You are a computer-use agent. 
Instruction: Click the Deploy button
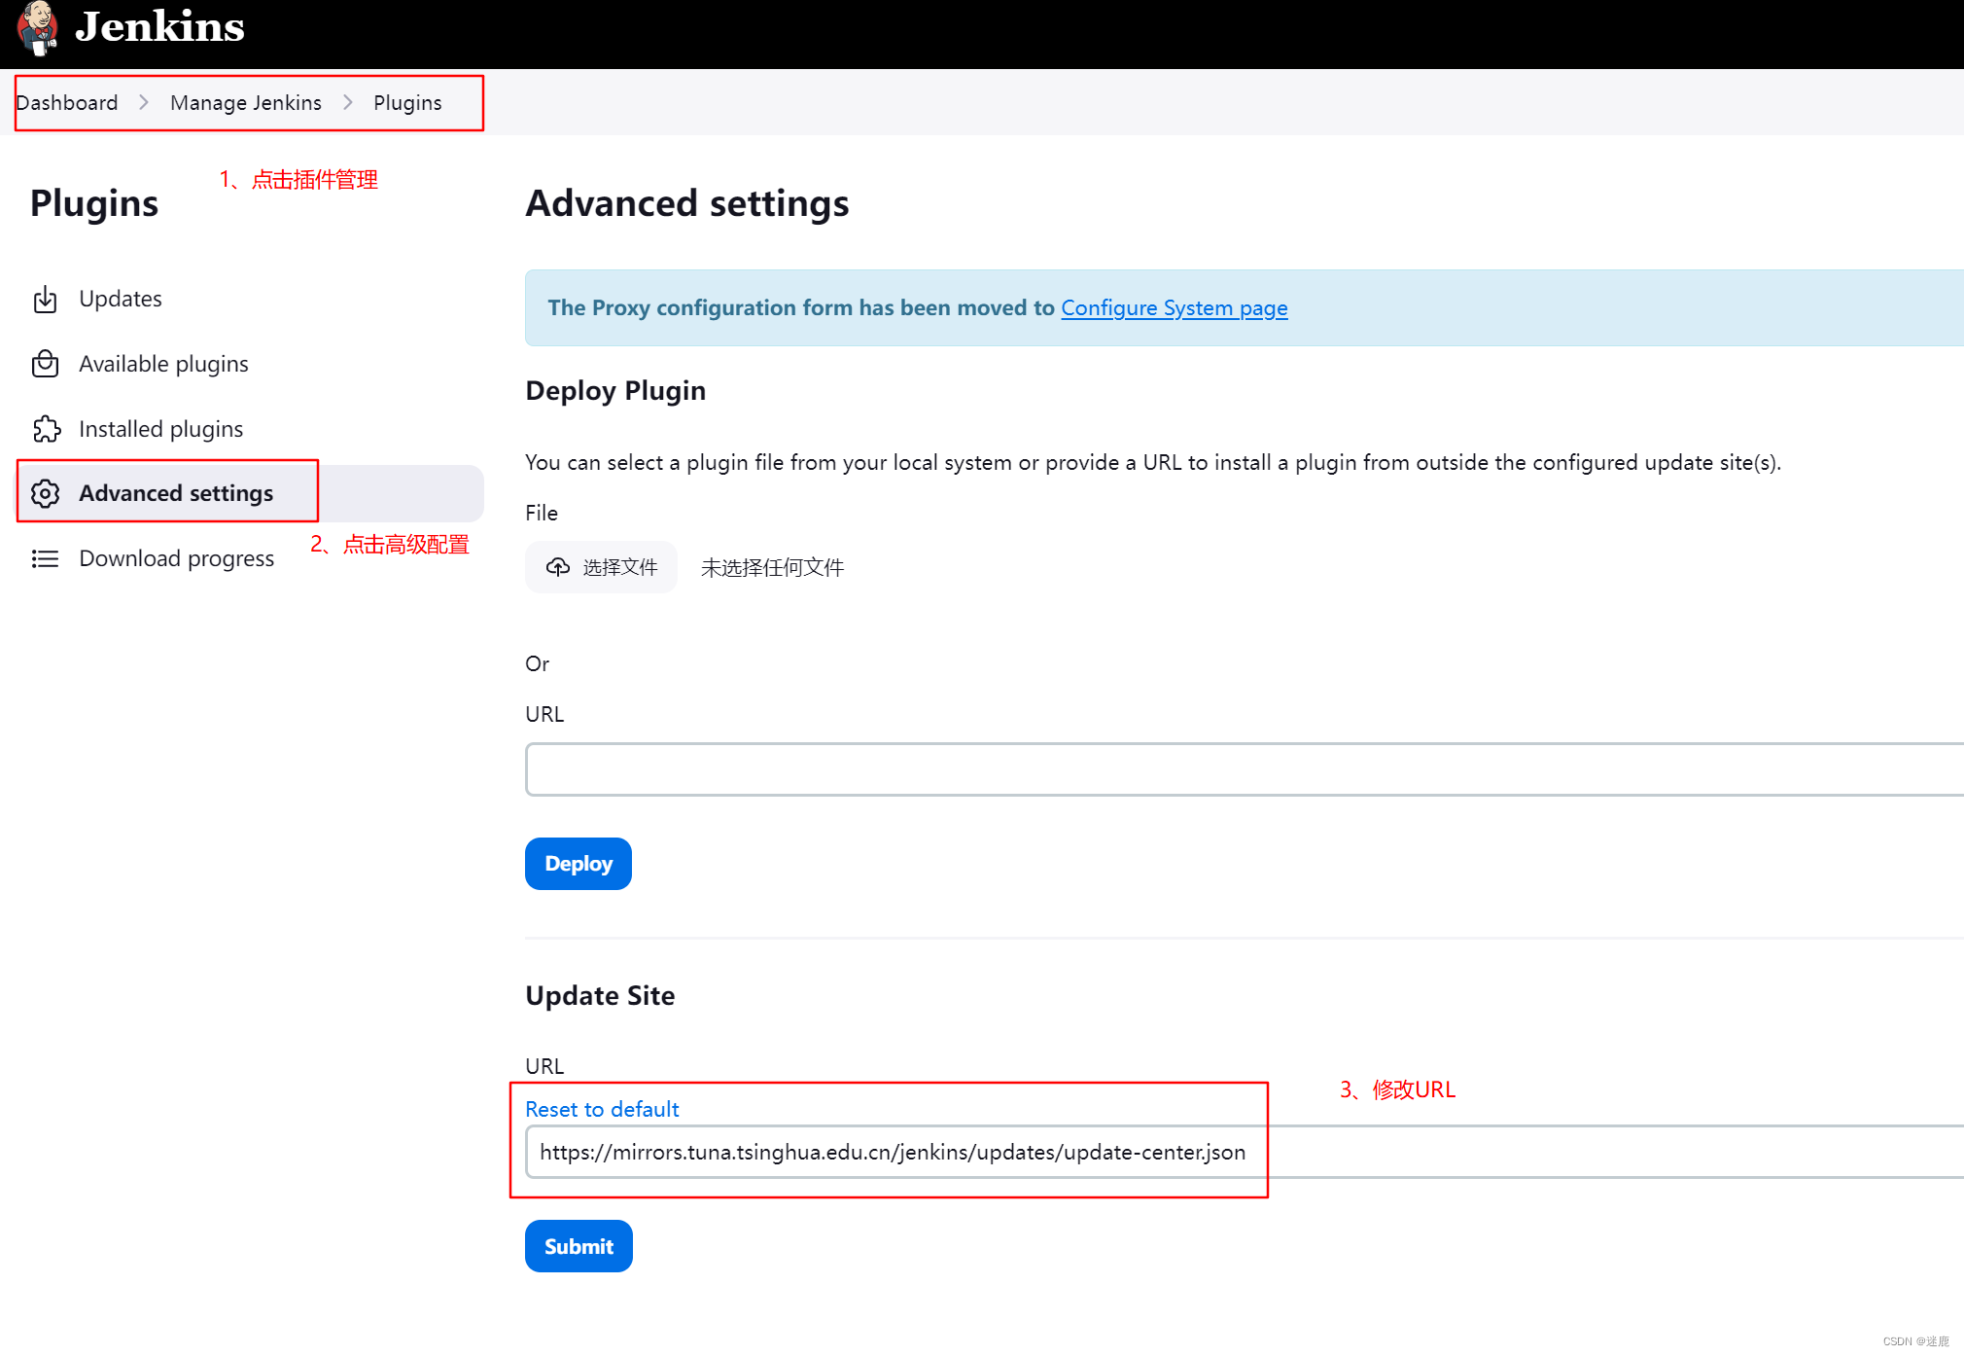[579, 864]
